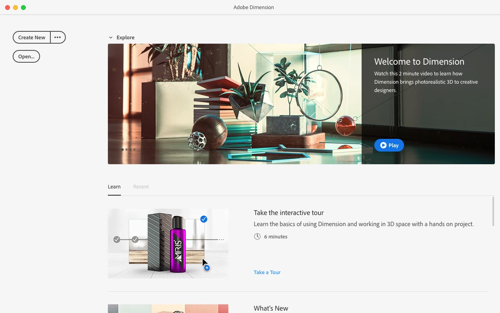Click the Take the interactive tour heading
500x313 pixels.
(x=289, y=213)
